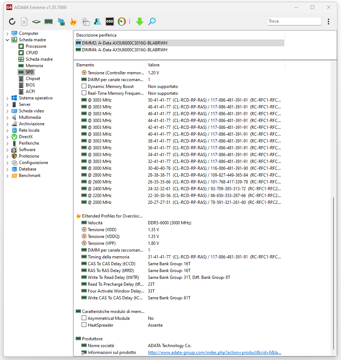Click the flame stability test icon
The image size is (341, 360).
coord(73,22)
